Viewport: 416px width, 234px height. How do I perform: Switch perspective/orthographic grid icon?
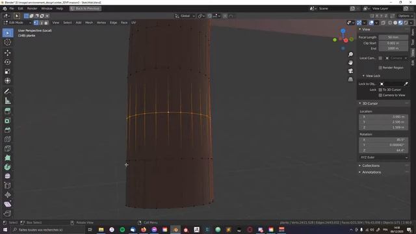pos(350,79)
